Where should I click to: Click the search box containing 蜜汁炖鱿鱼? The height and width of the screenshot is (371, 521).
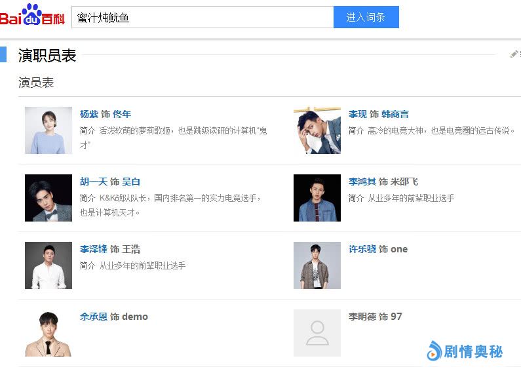pos(202,18)
